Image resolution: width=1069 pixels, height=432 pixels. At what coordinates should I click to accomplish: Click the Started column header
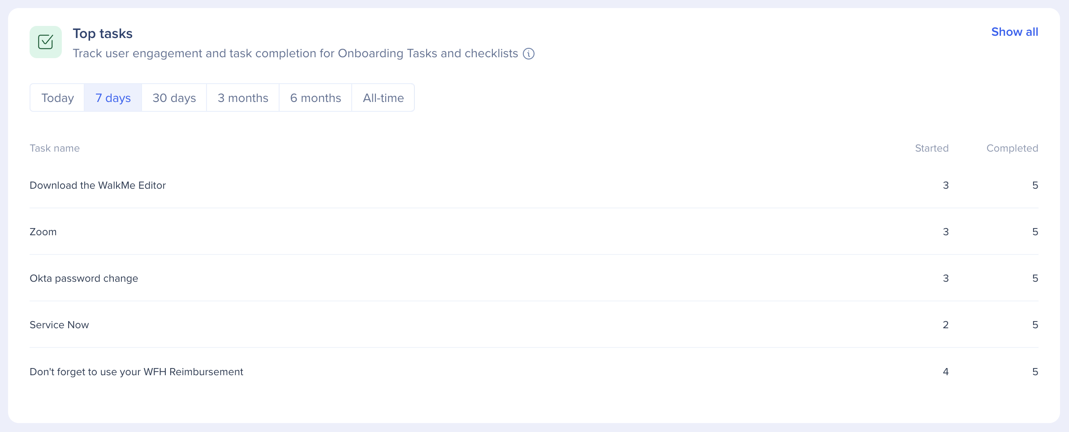(931, 148)
